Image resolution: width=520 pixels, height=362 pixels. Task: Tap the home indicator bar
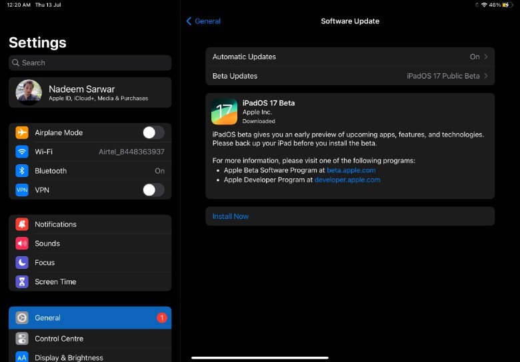tap(260, 358)
